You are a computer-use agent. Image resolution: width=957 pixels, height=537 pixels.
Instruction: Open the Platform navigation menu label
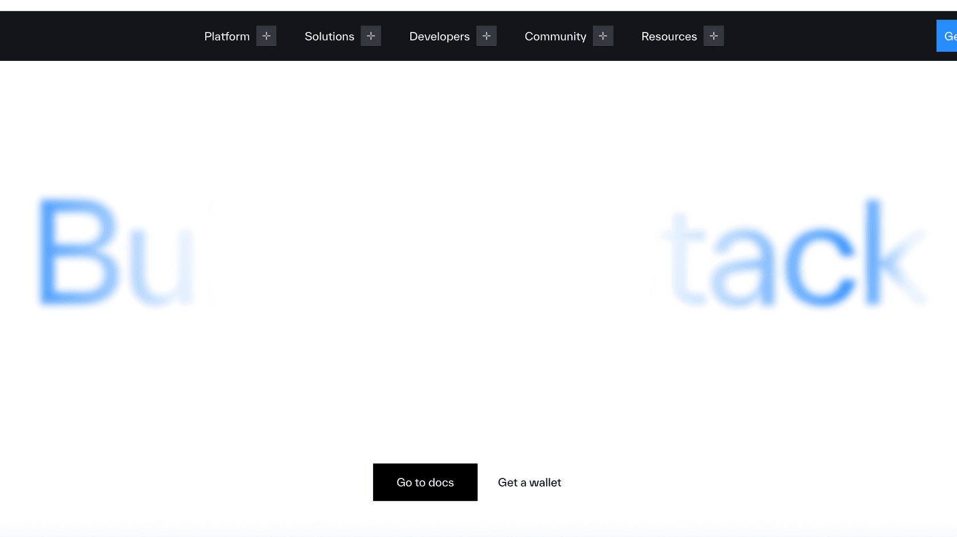pyautogui.click(x=227, y=36)
